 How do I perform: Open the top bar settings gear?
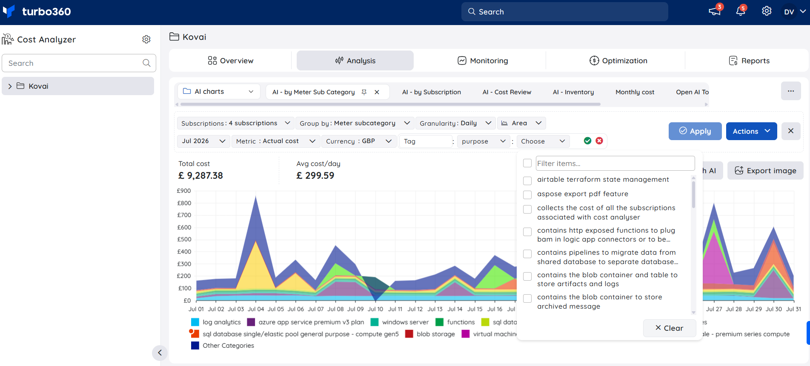point(767,11)
